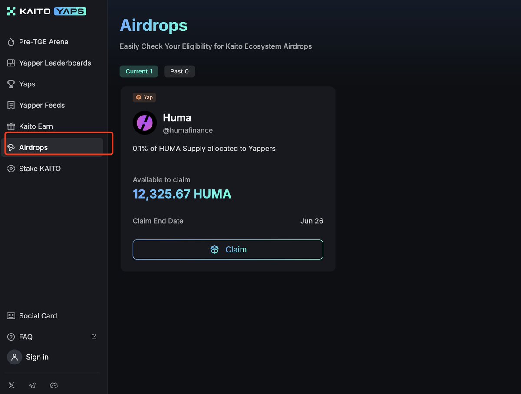Screen dimensions: 521x394
Task: Click the stake icon beside Stake KAITO
Action: pyautogui.click(x=11, y=169)
